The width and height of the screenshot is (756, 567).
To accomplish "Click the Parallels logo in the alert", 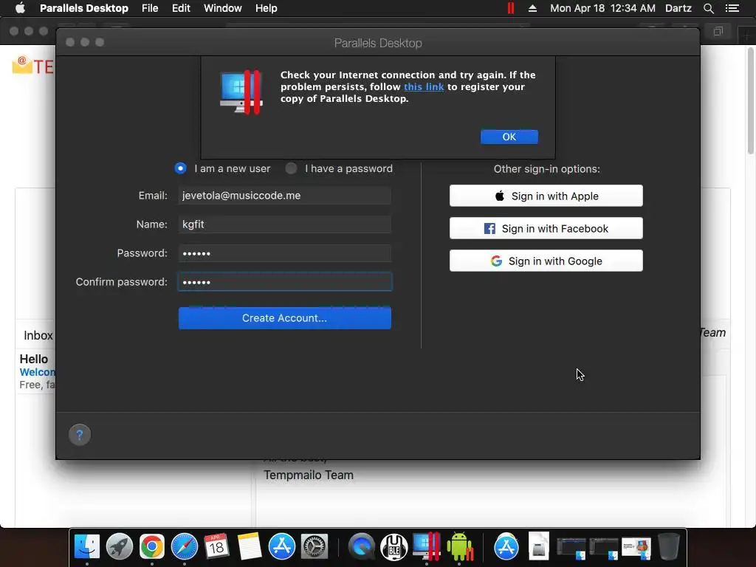I will [241, 92].
